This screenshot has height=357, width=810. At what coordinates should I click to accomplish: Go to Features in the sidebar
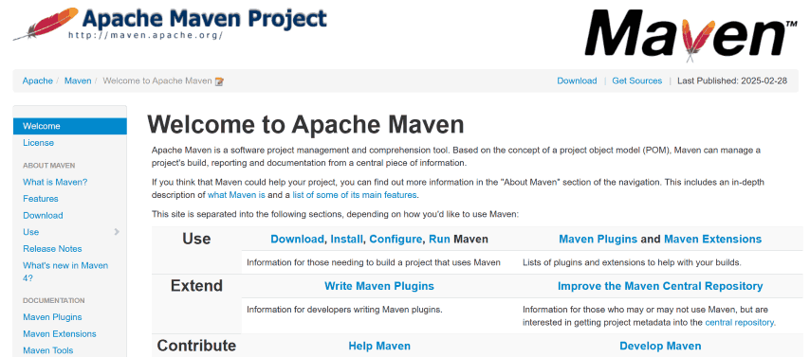40,199
